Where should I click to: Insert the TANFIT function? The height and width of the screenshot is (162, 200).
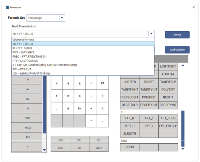[x=149, y=82]
